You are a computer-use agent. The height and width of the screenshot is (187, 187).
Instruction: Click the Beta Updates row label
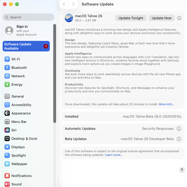click(76, 139)
